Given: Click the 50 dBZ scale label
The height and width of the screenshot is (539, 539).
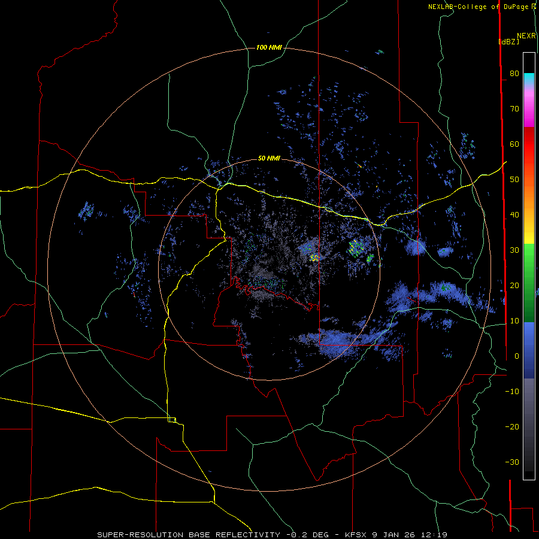Looking at the screenshot, I should pyautogui.click(x=514, y=180).
